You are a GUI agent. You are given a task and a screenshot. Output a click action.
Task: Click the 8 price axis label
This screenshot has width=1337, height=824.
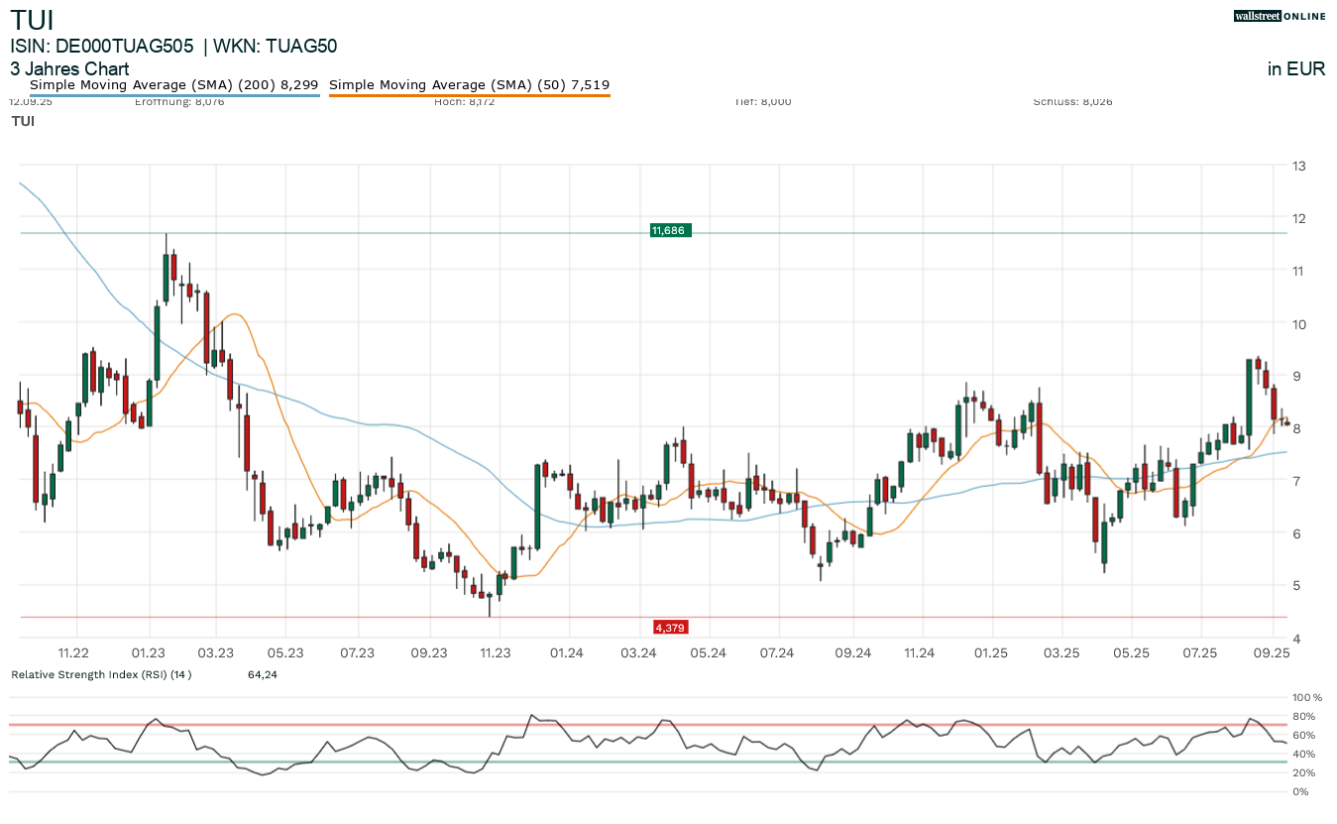pos(1296,428)
